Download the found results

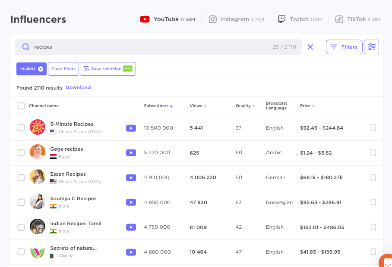point(78,87)
